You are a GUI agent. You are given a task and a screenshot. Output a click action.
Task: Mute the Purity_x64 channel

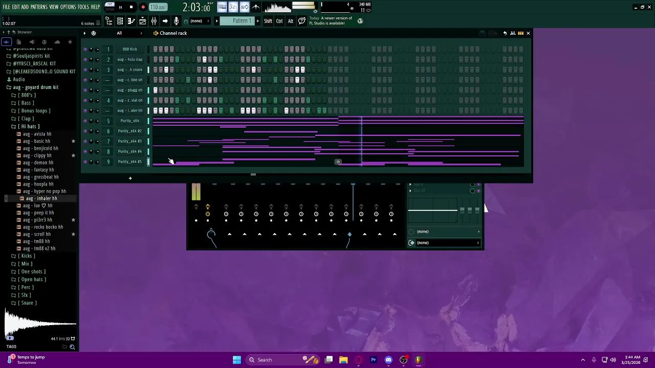click(x=85, y=121)
